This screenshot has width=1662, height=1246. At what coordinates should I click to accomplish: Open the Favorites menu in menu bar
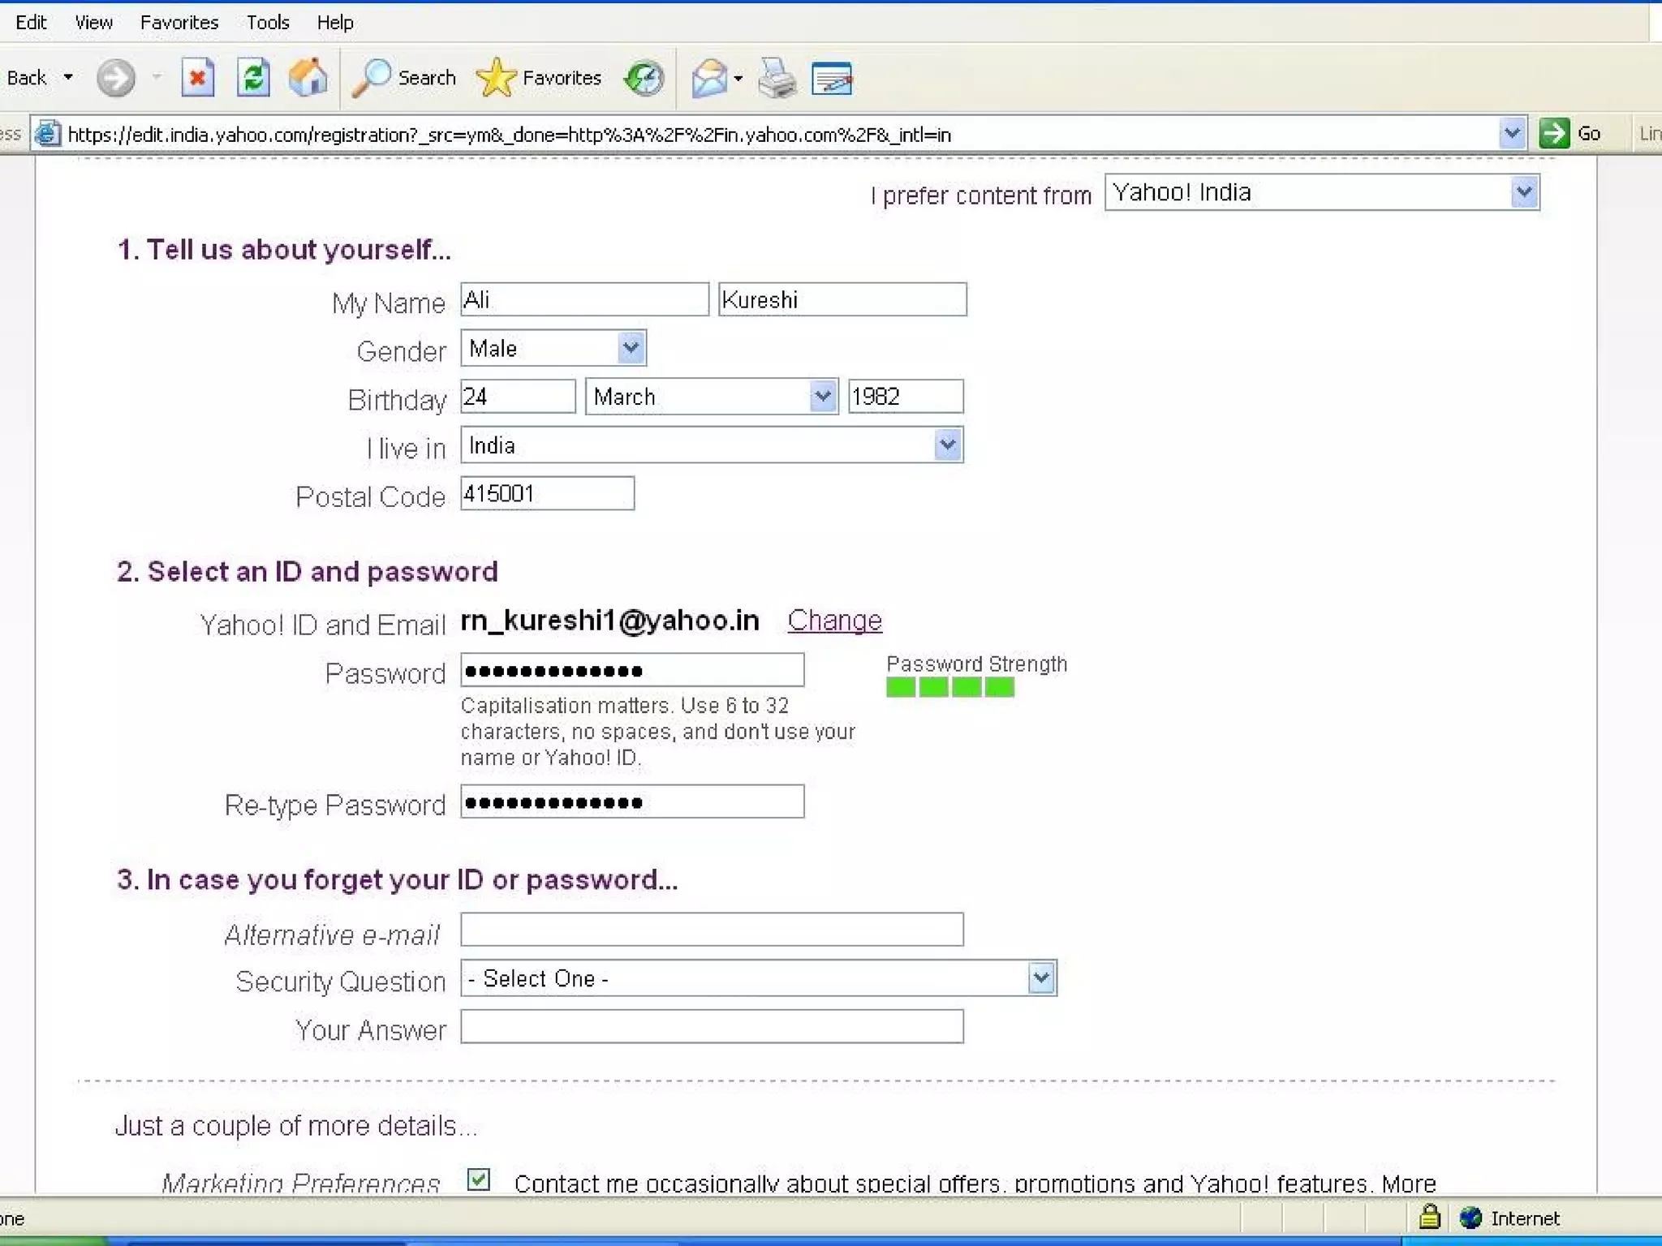[x=179, y=23]
